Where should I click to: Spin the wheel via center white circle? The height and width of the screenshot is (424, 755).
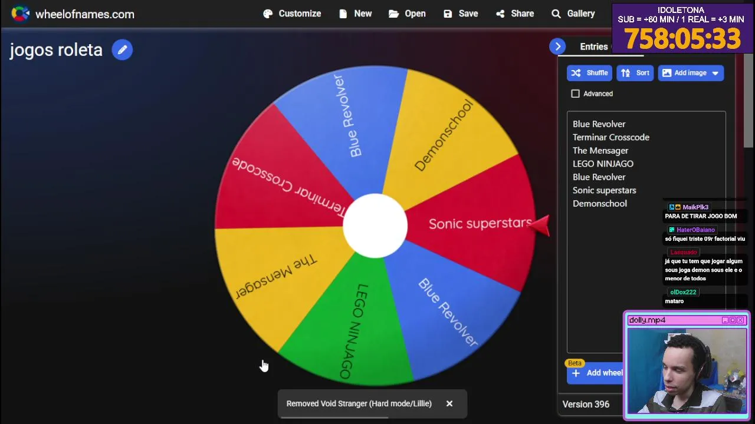coord(375,226)
